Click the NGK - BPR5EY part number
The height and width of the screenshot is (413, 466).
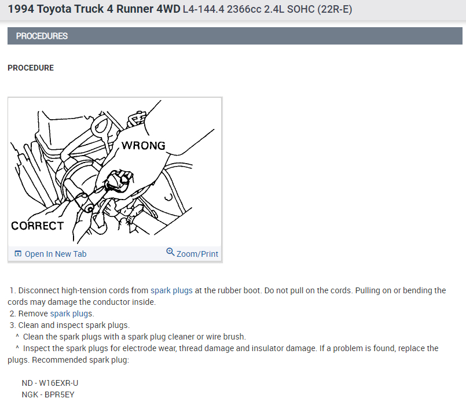click(x=48, y=394)
